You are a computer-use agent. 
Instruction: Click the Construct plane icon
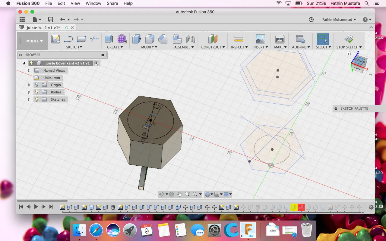(213, 39)
